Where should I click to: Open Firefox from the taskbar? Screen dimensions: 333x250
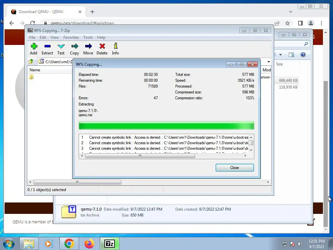89,243
